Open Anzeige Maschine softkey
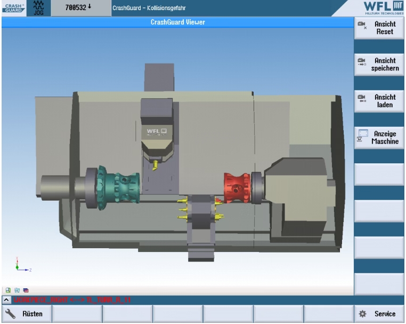406x324 pixels. point(379,138)
